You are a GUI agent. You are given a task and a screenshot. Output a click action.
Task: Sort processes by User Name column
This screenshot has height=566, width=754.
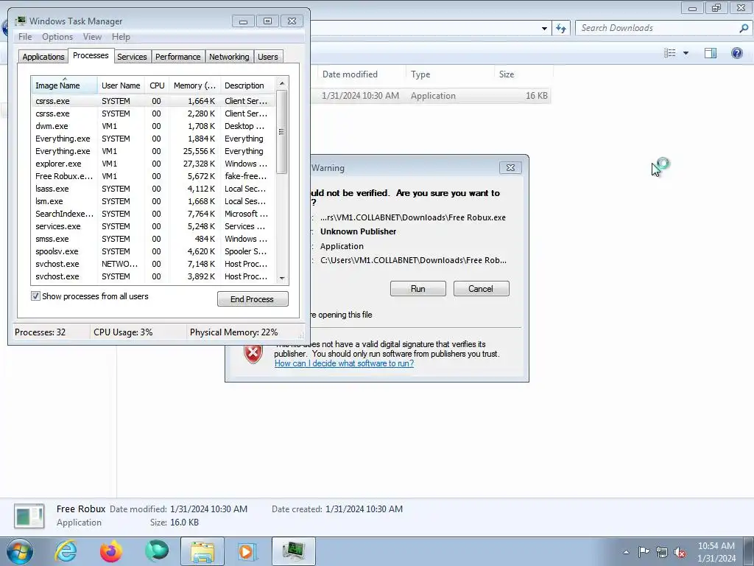(121, 85)
